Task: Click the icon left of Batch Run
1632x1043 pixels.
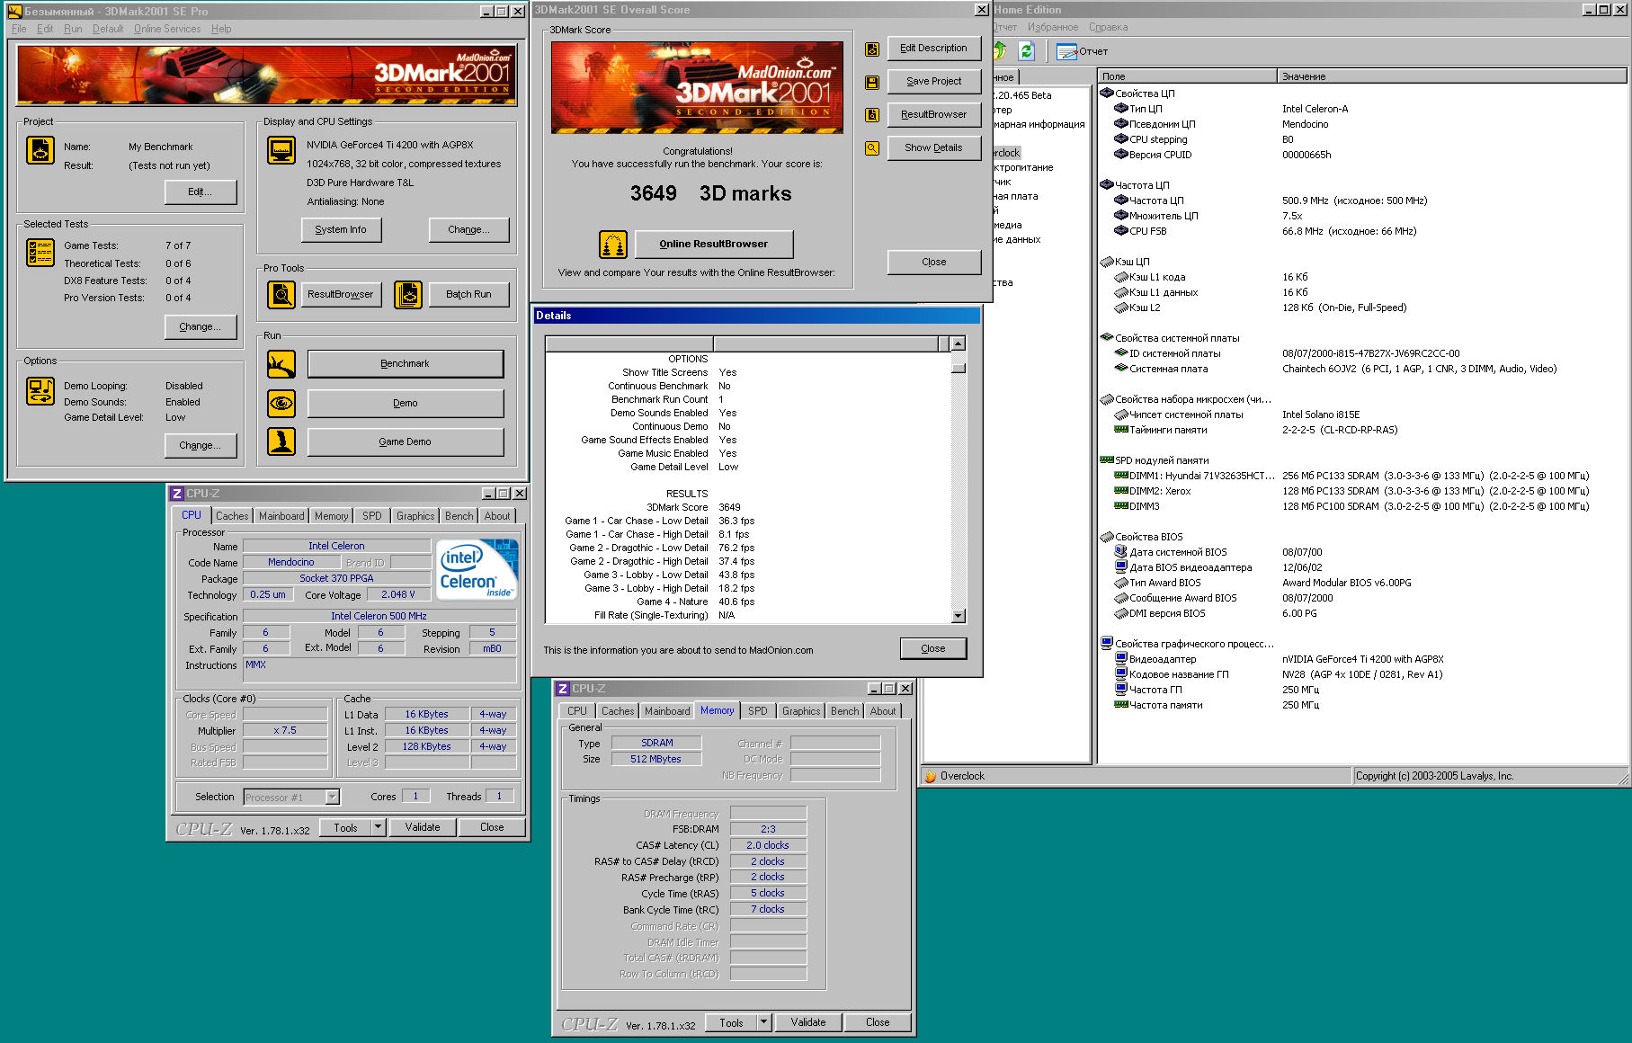Action: pyautogui.click(x=408, y=294)
